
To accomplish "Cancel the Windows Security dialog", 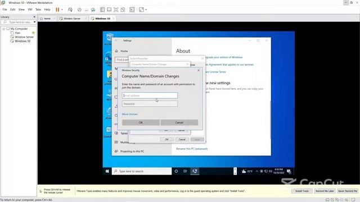I will pyautogui.click(x=179, y=122).
